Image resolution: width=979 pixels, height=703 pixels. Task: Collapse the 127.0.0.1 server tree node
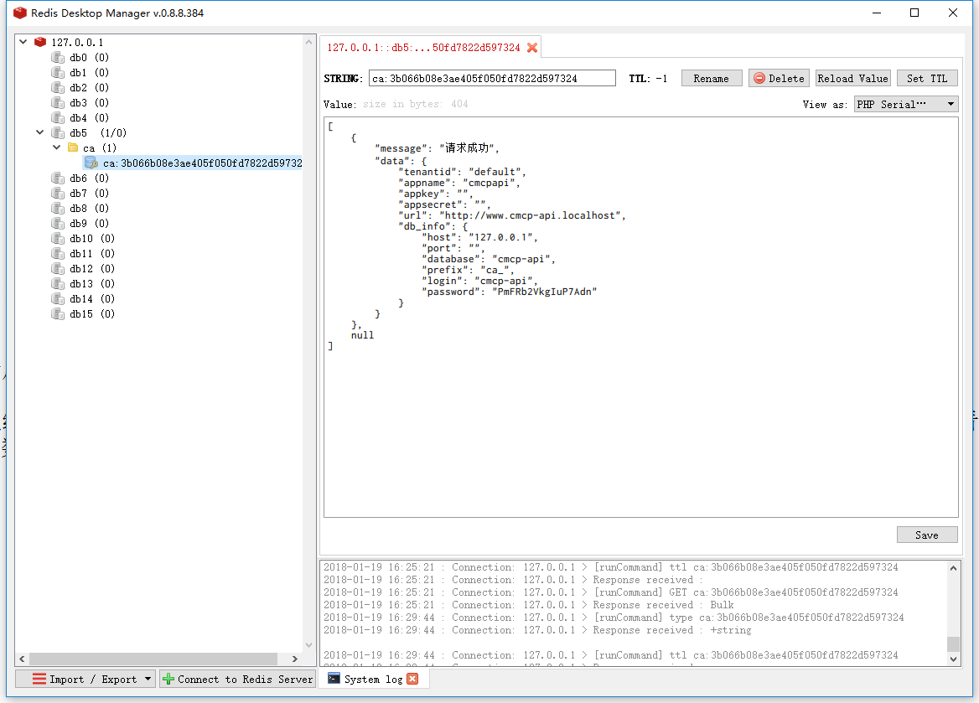23,42
